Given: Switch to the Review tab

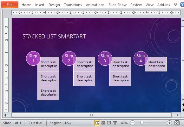Looking at the screenshot, I should click(x=136, y=5).
